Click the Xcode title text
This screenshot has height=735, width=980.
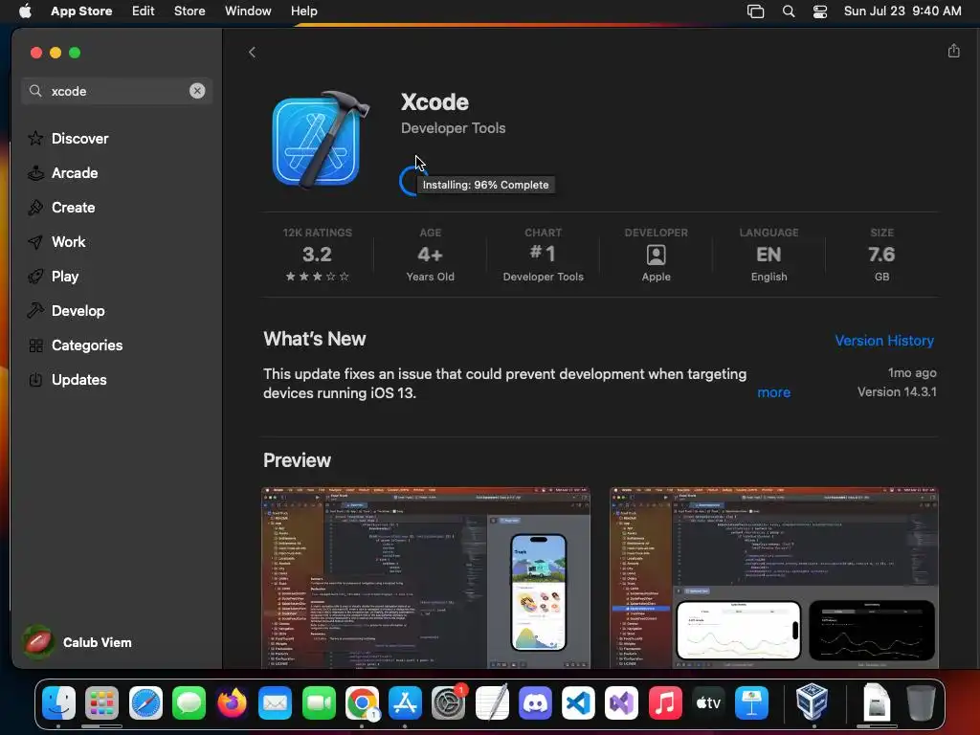[x=434, y=101]
